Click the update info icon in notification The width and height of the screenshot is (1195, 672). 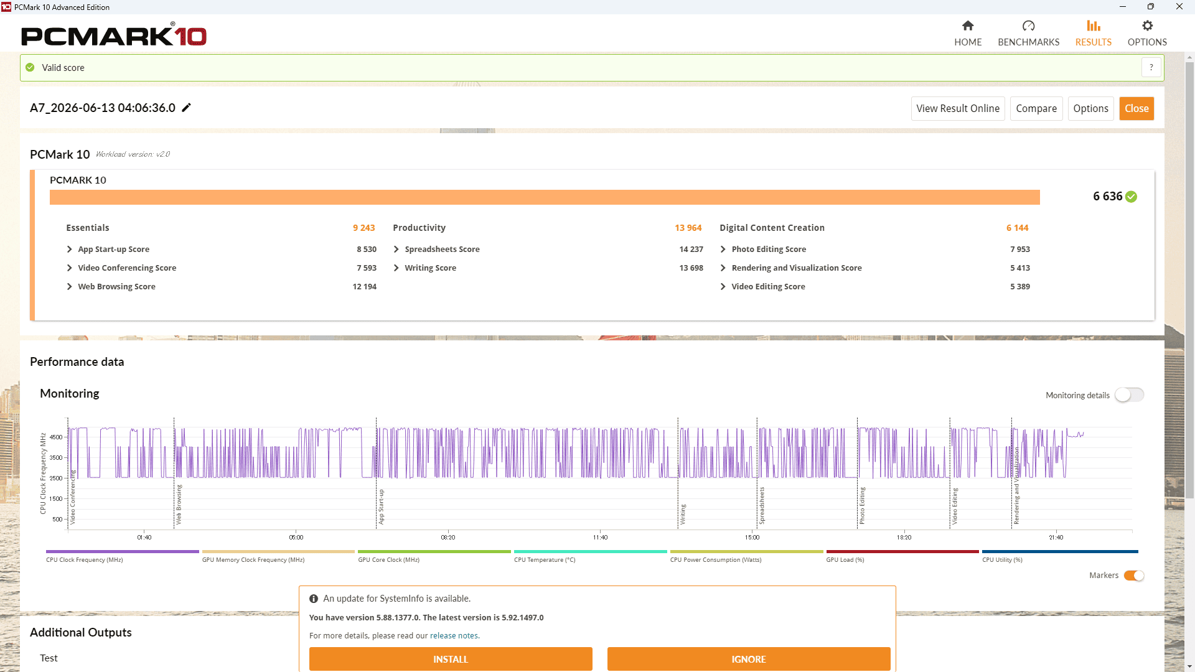tap(314, 599)
